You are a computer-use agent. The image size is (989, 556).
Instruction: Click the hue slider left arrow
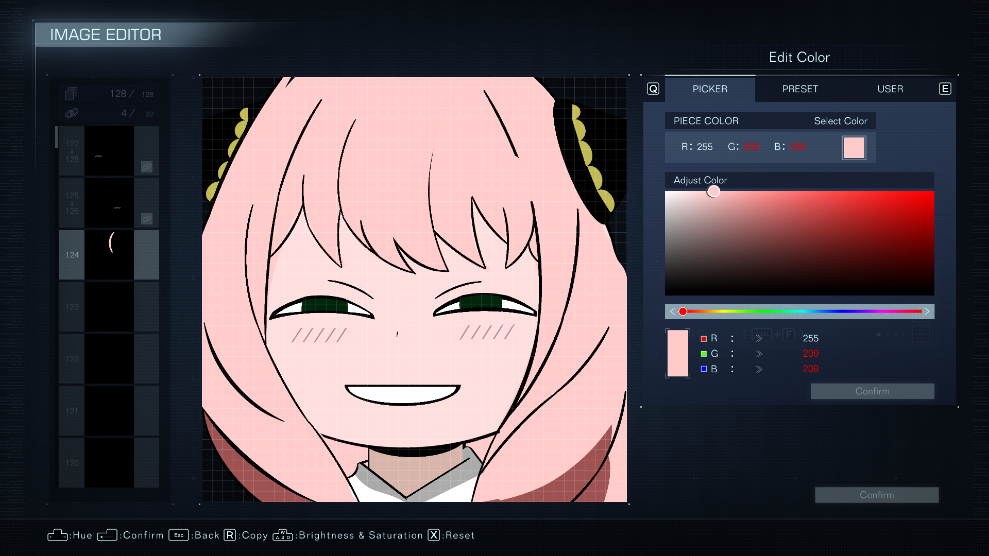pos(672,311)
